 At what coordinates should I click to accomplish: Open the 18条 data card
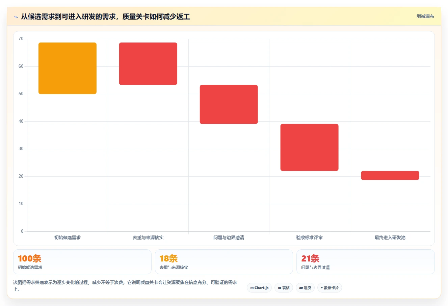[x=224, y=262]
